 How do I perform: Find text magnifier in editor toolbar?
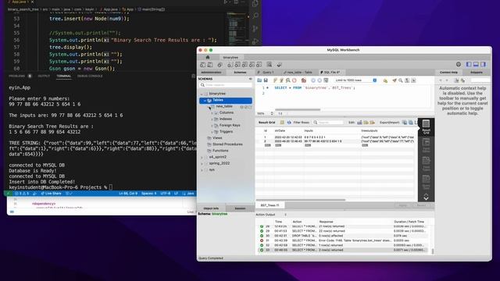[401, 80]
